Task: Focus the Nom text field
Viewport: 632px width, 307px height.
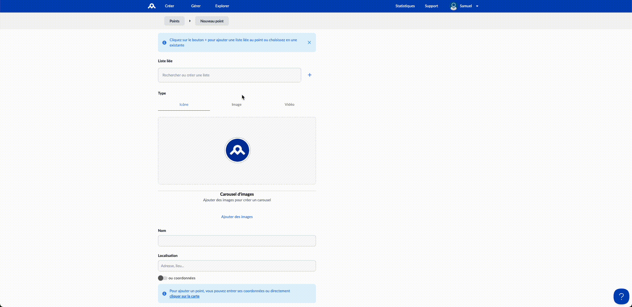Action: (237, 241)
